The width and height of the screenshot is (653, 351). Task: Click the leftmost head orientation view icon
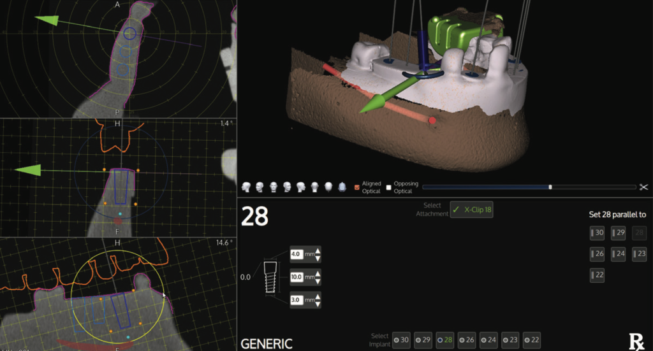click(x=246, y=187)
